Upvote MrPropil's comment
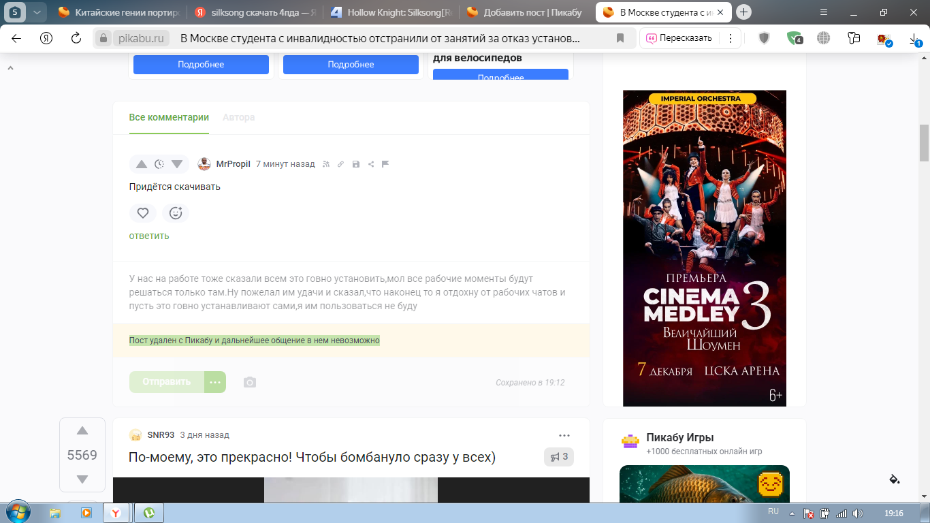The width and height of the screenshot is (930, 523). [x=142, y=164]
